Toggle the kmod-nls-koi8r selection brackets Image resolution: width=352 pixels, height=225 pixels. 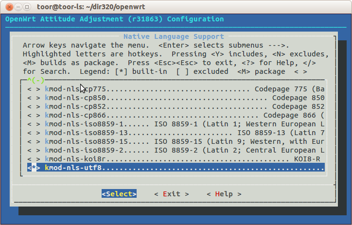[34, 159]
